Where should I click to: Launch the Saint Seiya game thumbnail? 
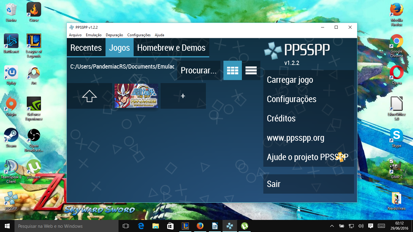coord(135,96)
